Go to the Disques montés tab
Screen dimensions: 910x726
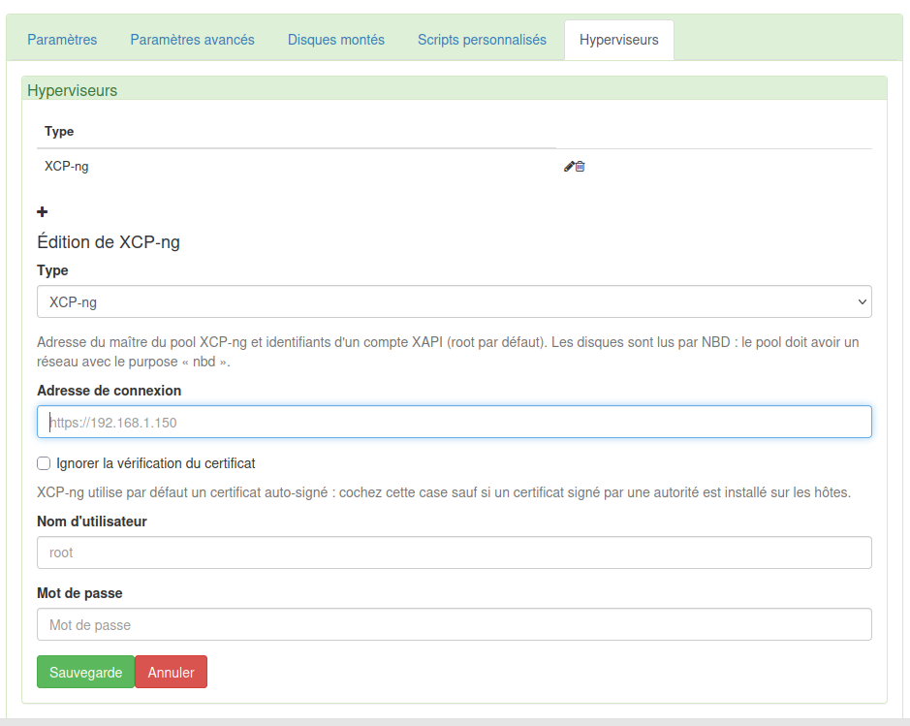pos(336,40)
